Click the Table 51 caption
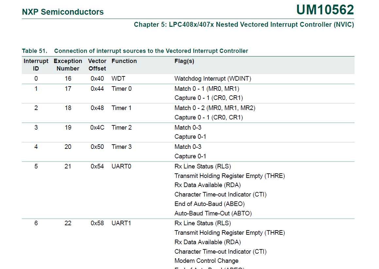Screen dimensions: 379x269 [135, 51]
